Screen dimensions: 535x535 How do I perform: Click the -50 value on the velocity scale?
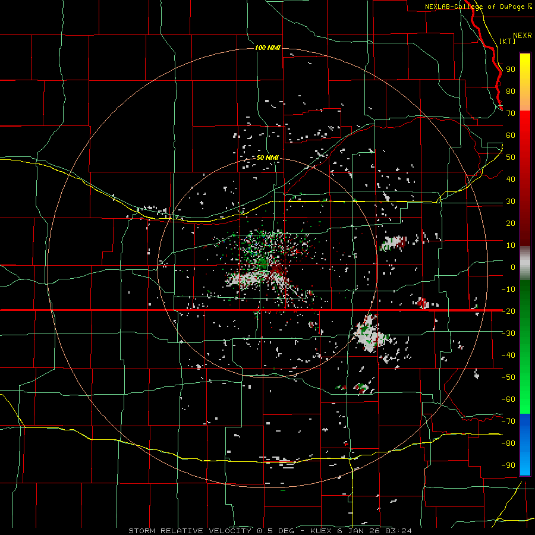point(508,377)
